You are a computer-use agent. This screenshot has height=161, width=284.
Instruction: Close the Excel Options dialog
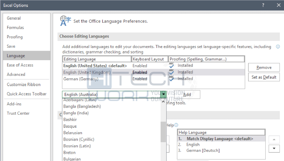coord(278,5)
